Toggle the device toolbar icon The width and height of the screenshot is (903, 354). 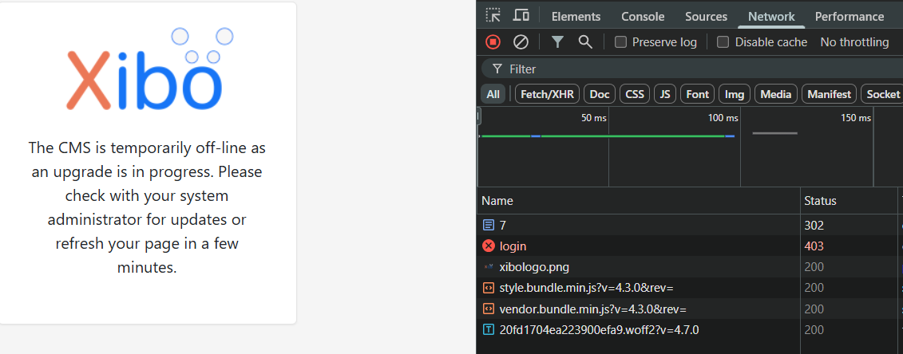pos(521,16)
